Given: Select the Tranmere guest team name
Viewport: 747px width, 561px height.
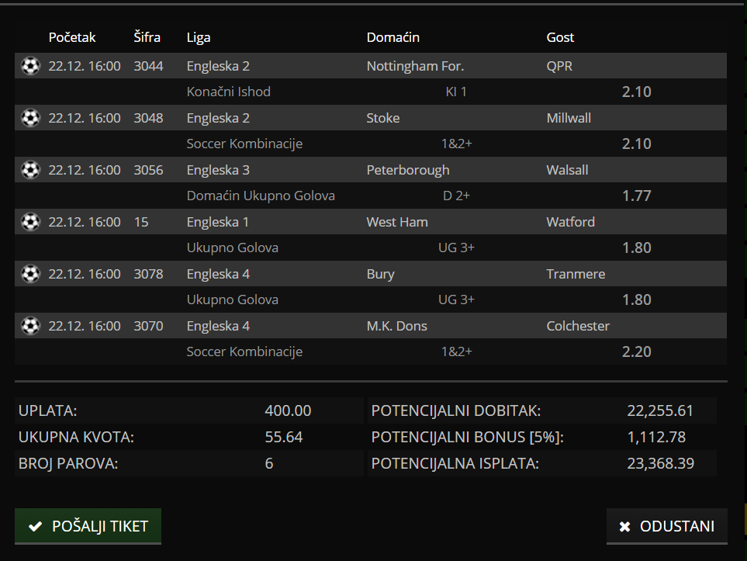Looking at the screenshot, I should click(x=576, y=274).
